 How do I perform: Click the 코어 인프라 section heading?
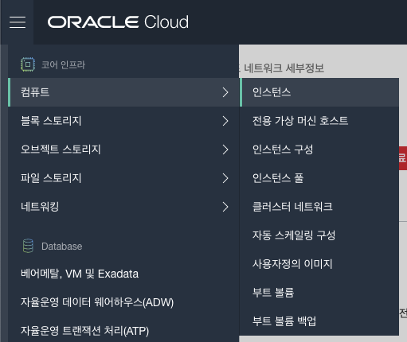(x=63, y=64)
